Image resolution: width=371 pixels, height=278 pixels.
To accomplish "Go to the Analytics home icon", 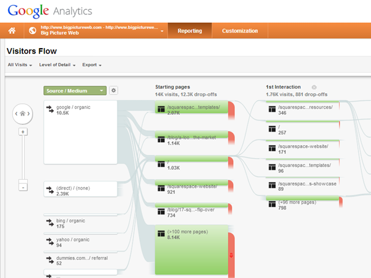I will point(12,30).
